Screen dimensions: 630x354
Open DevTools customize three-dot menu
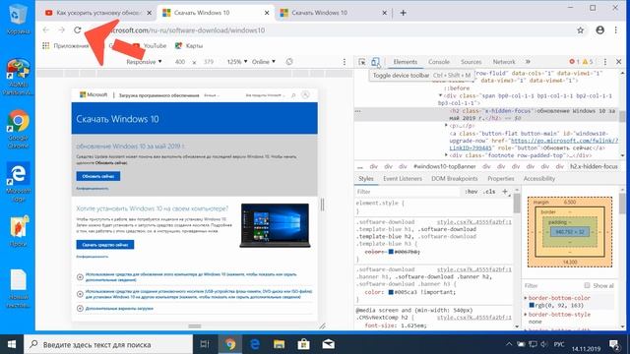605,62
